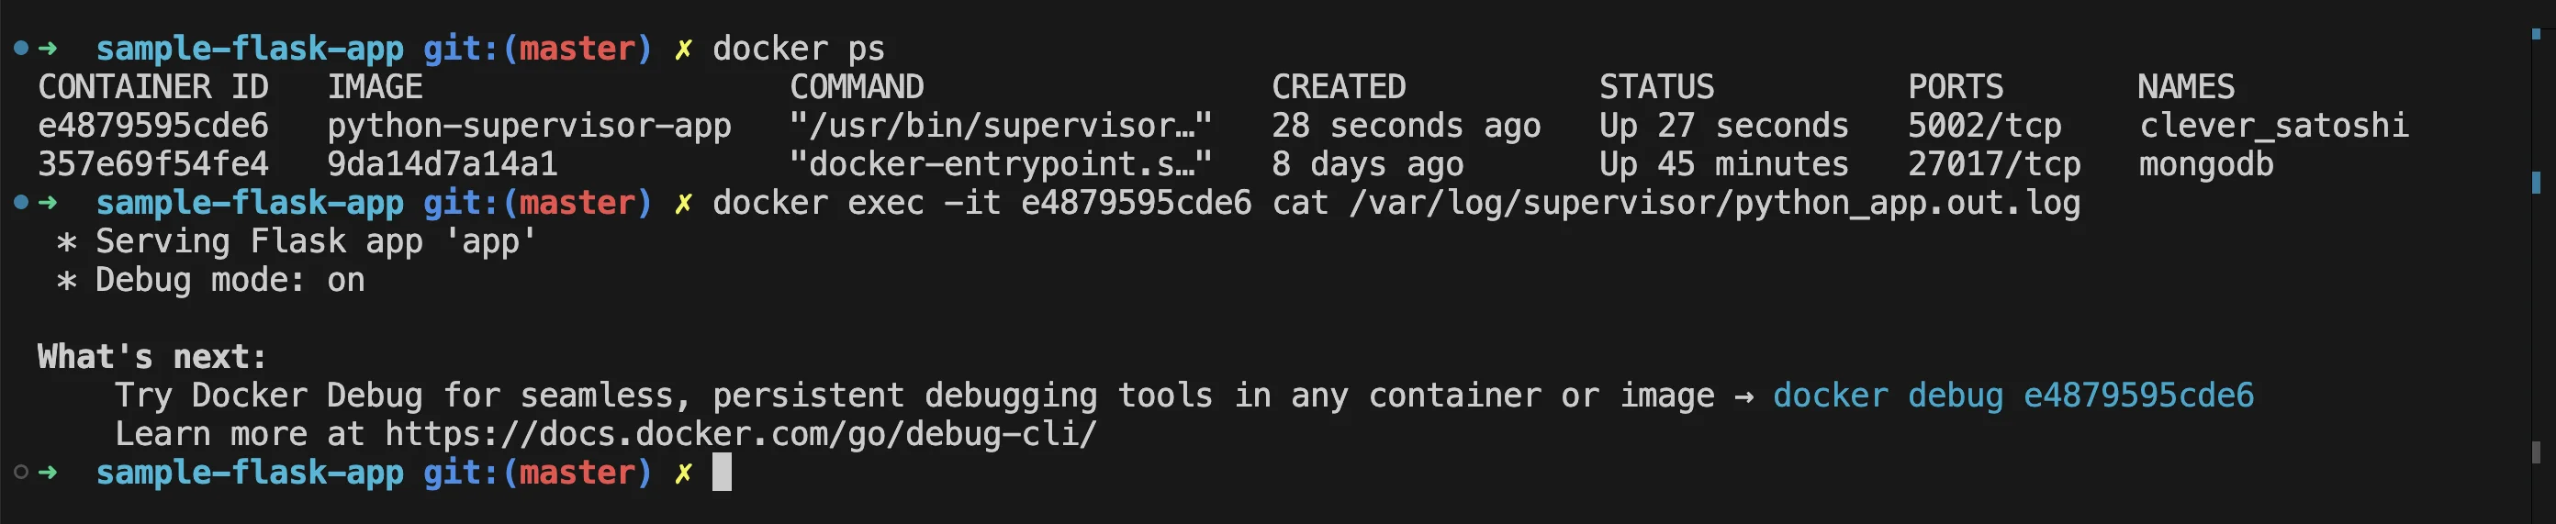Click the blue docker debug e4879595cde6 text
2556x524 pixels.
[2013, 396]
